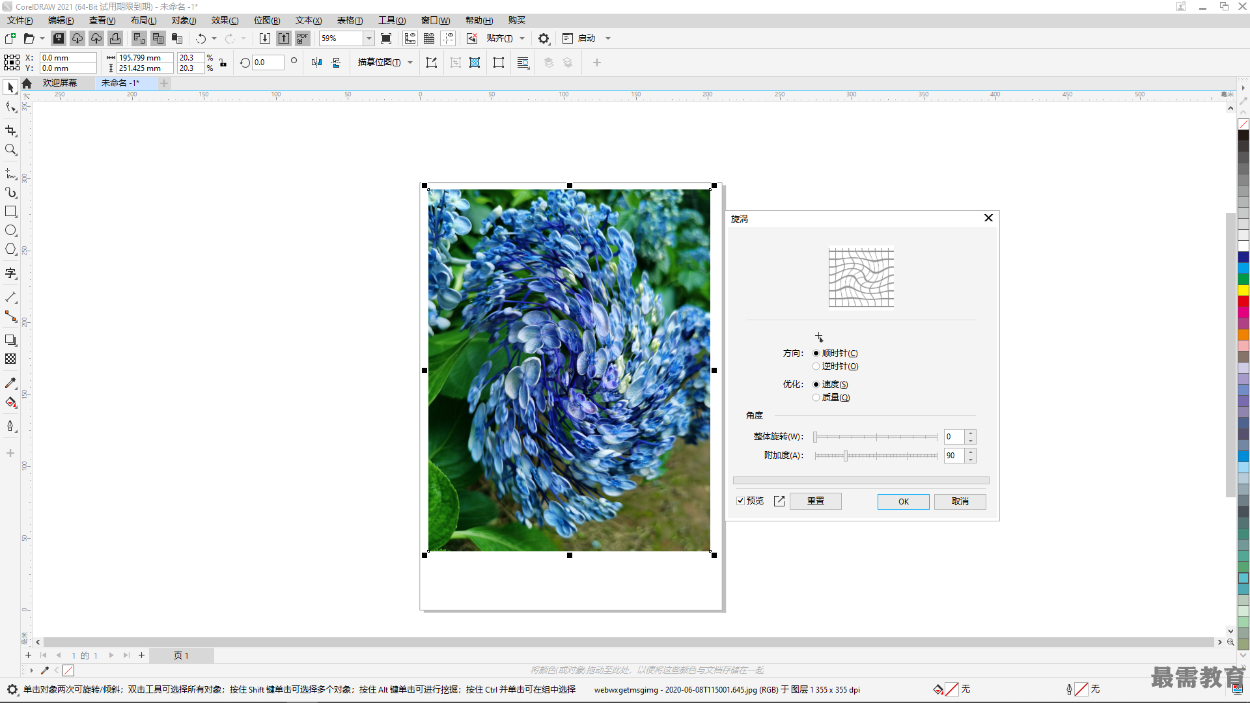Open the 效果 Effects menu
Image resolution: width=1250 pixels, height=703 pixels.
pos(225,20)
